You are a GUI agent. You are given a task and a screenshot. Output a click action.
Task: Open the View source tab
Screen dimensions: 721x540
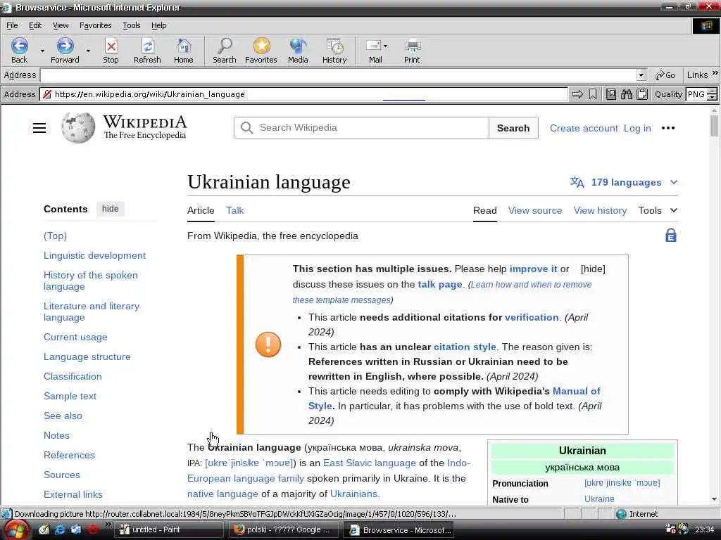[x=535, y=210]
